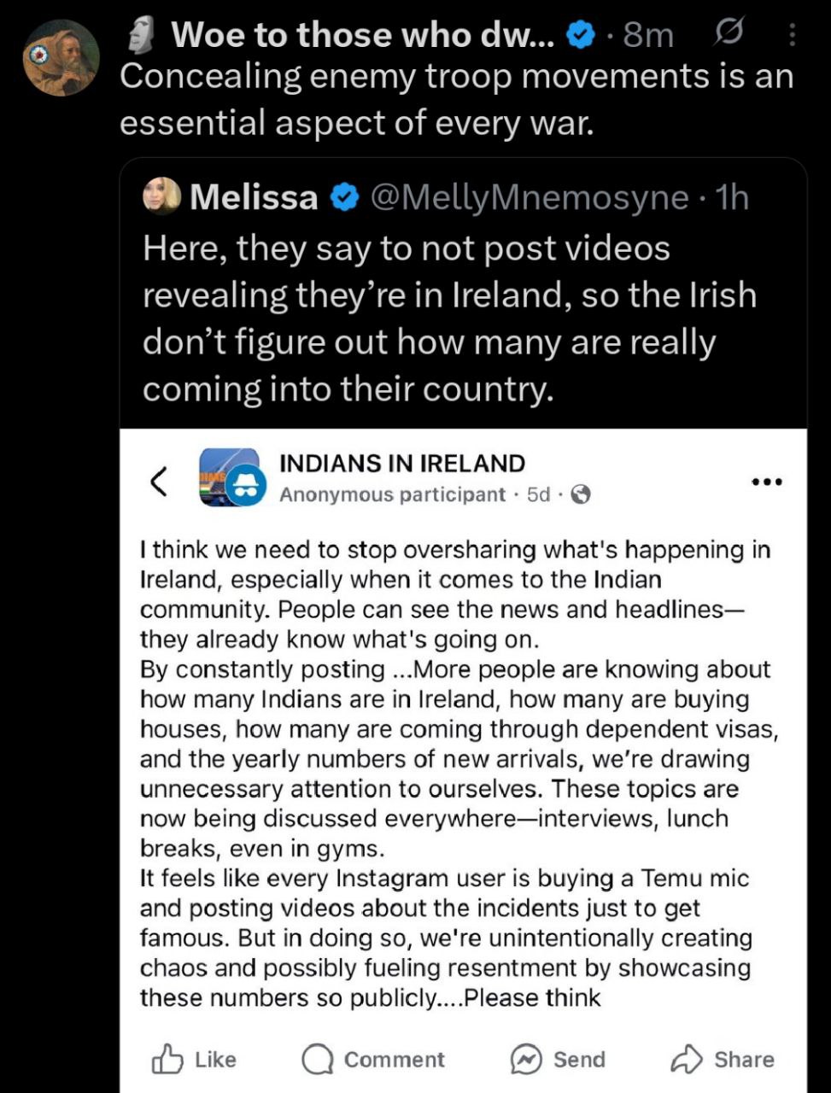Click the 8m timestamp on the tweet

(x=648, y=35)
